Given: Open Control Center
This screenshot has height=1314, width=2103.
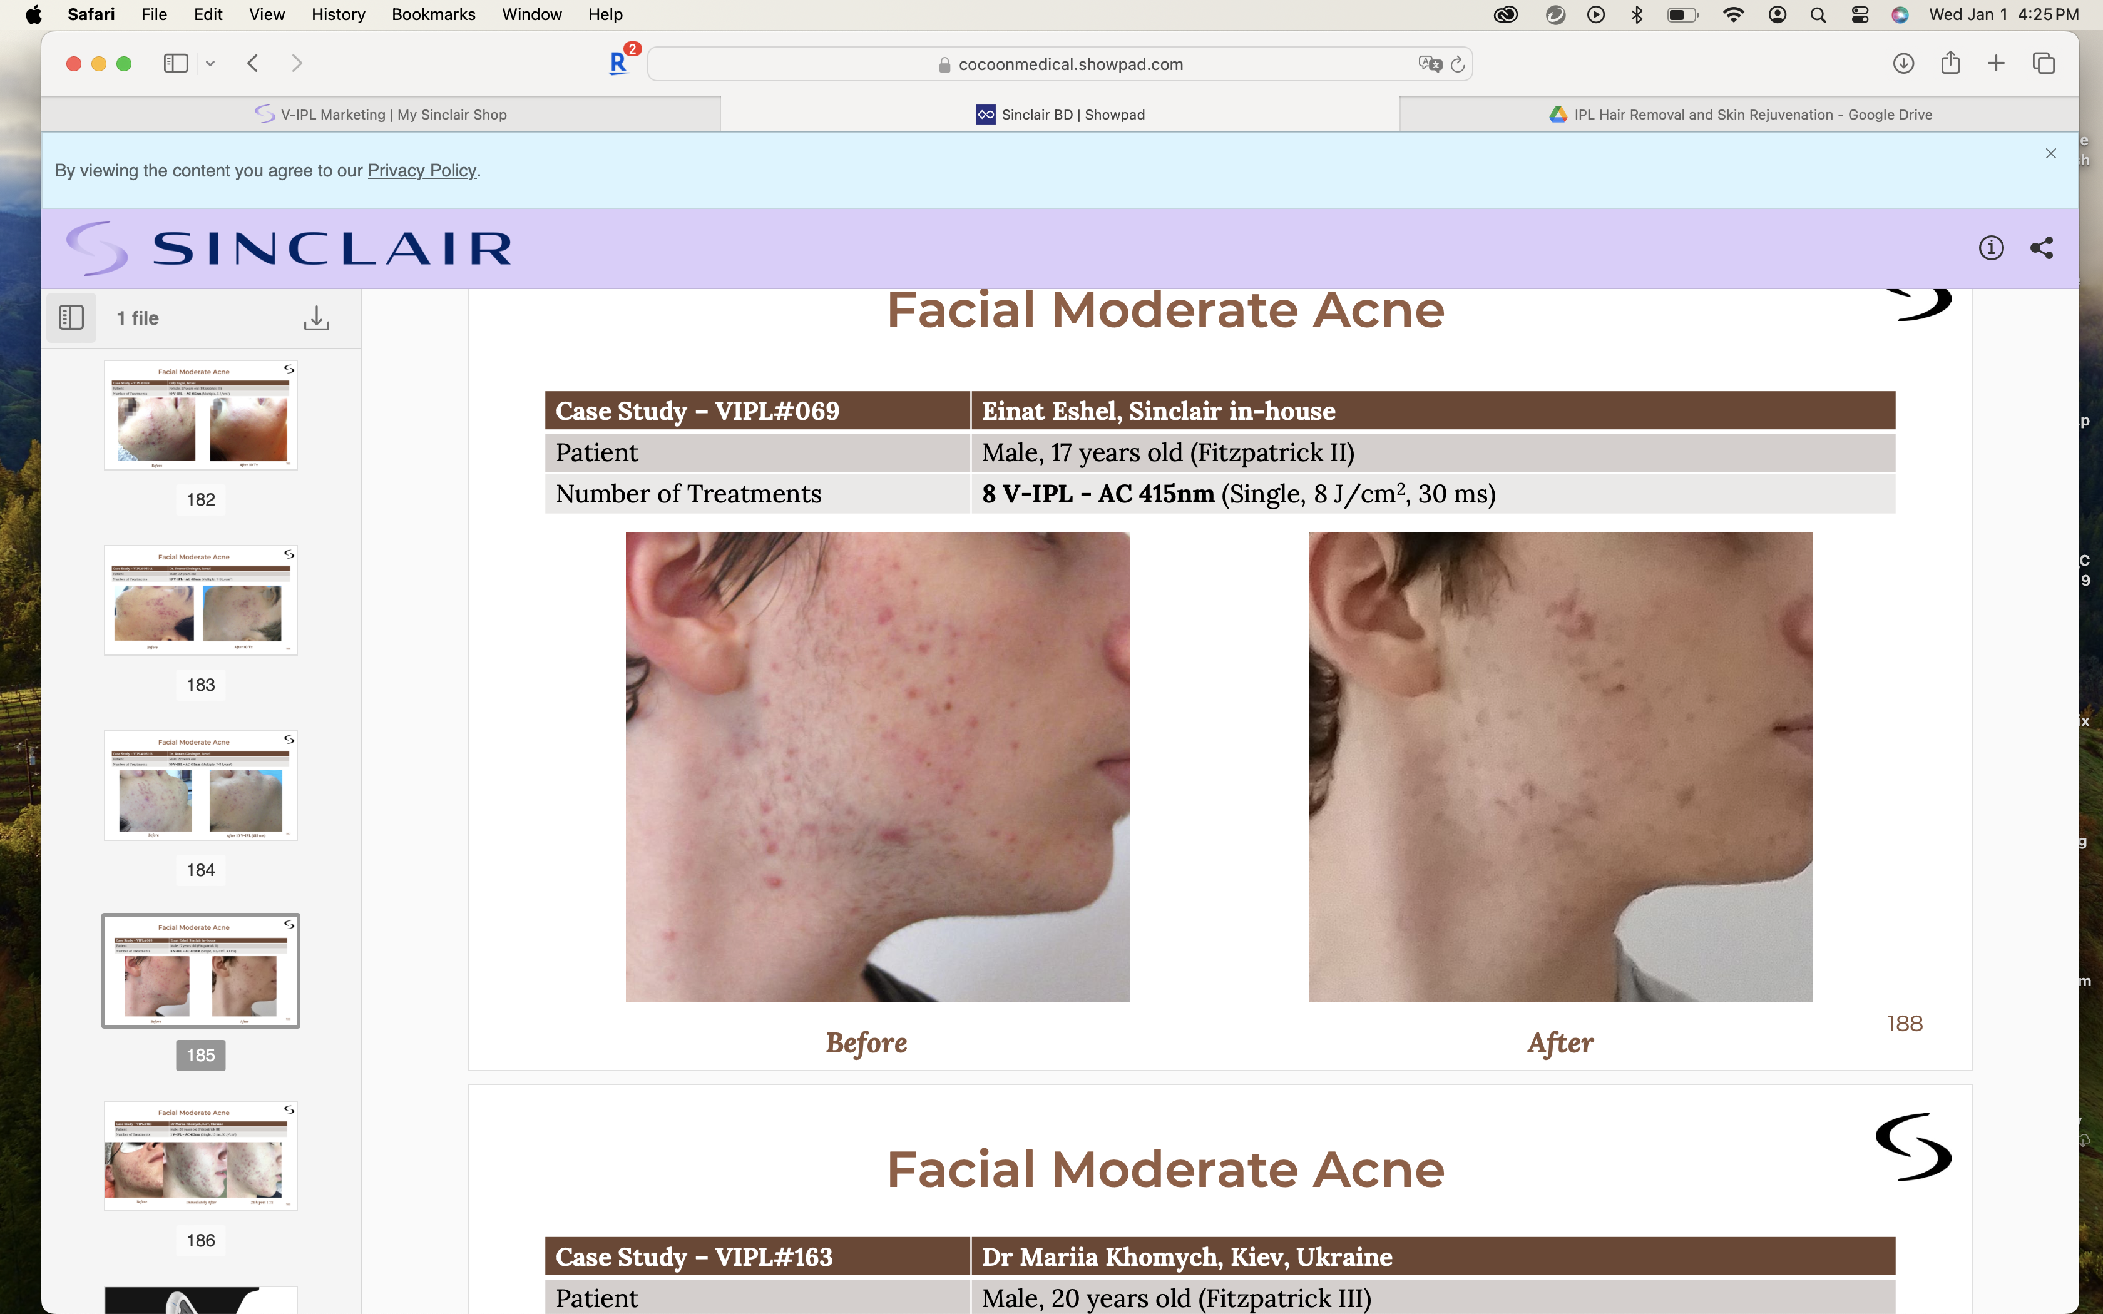Looking at the screenshot, I should click(1860, 15).
